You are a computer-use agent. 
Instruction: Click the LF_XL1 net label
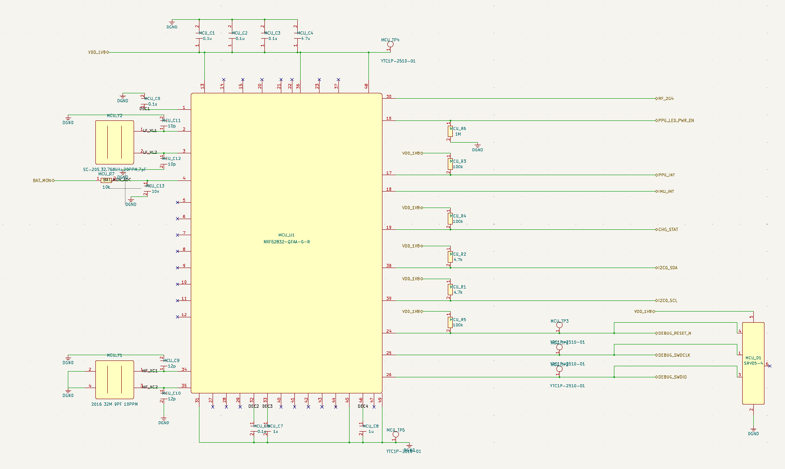(x=150, y=131)
